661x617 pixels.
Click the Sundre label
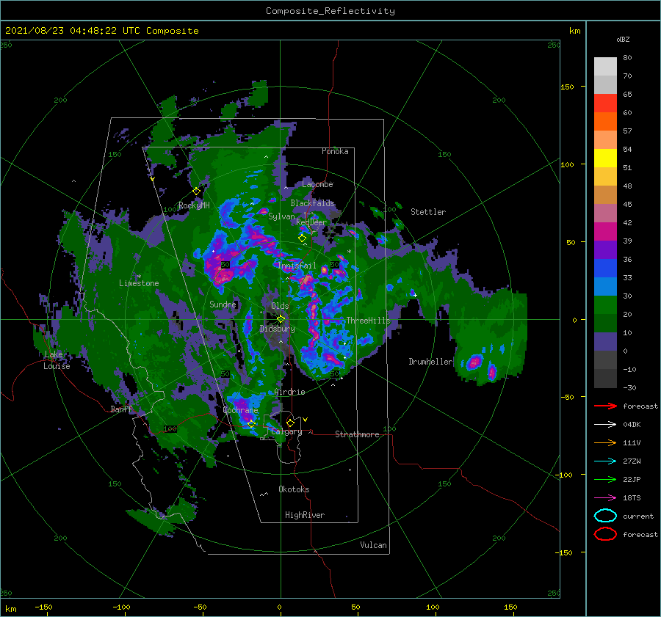click(223, 304)
